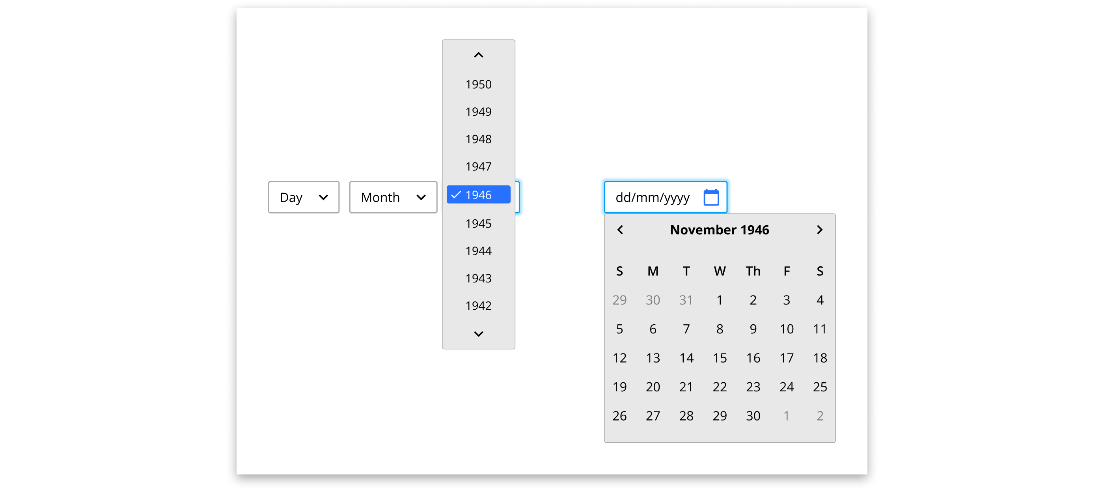Go to previous month arrow

(620, 230)
